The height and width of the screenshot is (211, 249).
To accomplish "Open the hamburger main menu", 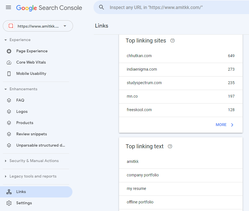I will pos(8,8).
